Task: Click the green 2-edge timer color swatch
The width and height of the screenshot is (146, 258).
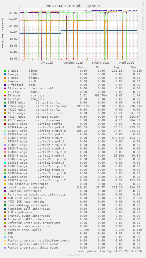Action: (5, 71)
